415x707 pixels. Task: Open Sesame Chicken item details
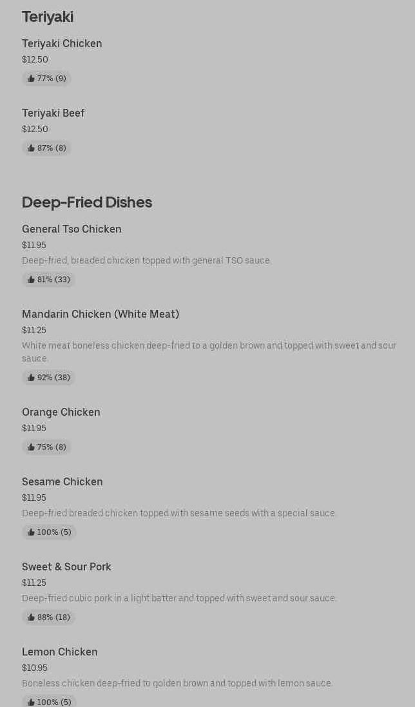click(63, 482)
